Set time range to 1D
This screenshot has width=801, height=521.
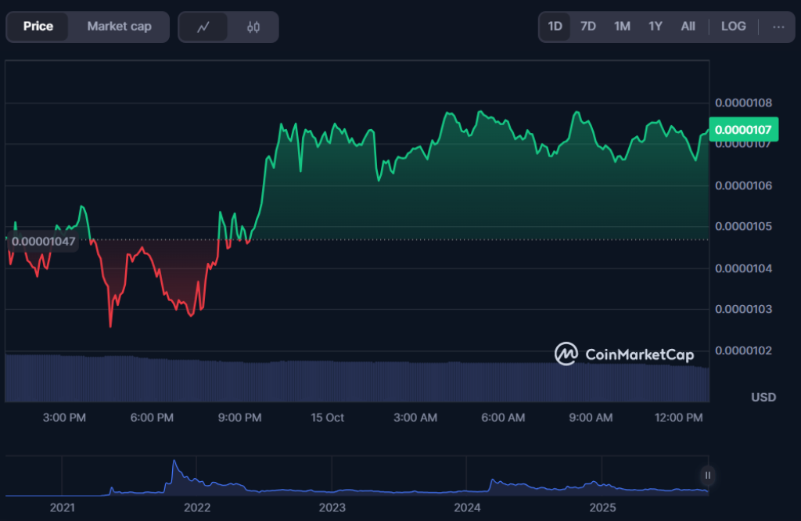pyautogui.click(x=555, y=27)
